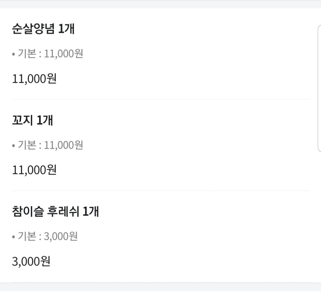
Task: Click the partially visible panel at right edge
Action: click(x=319, y=88)
